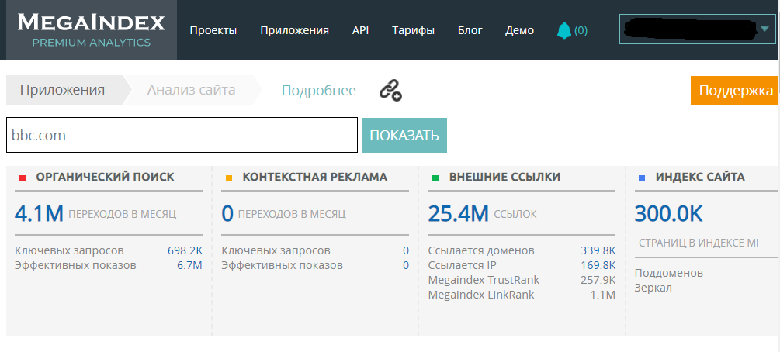780x352 pixels.
Task: Open the Демо menu item
Action: coord(519,30)
